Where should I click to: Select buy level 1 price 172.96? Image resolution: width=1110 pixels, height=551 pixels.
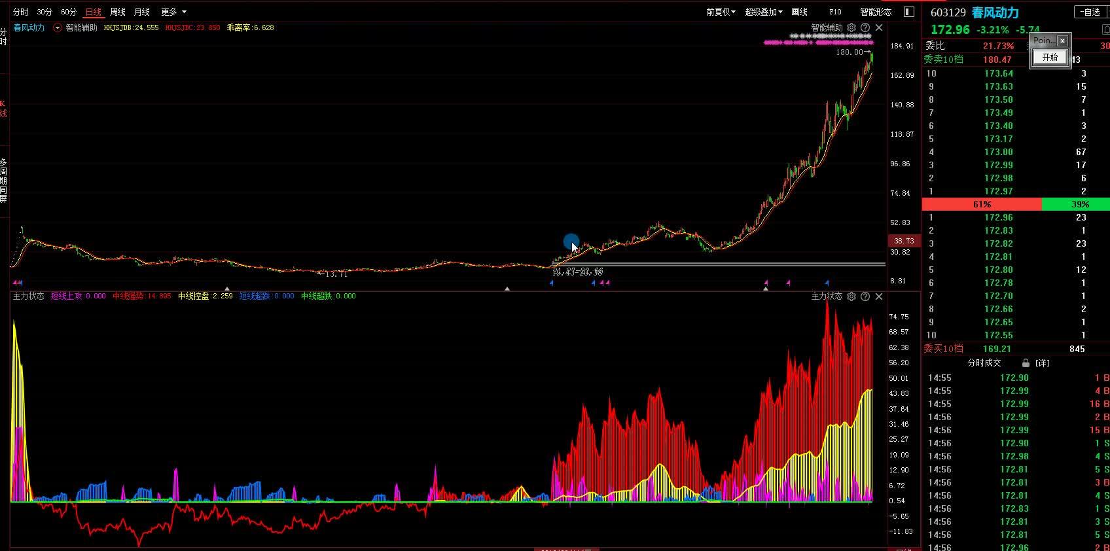(999, 217)
